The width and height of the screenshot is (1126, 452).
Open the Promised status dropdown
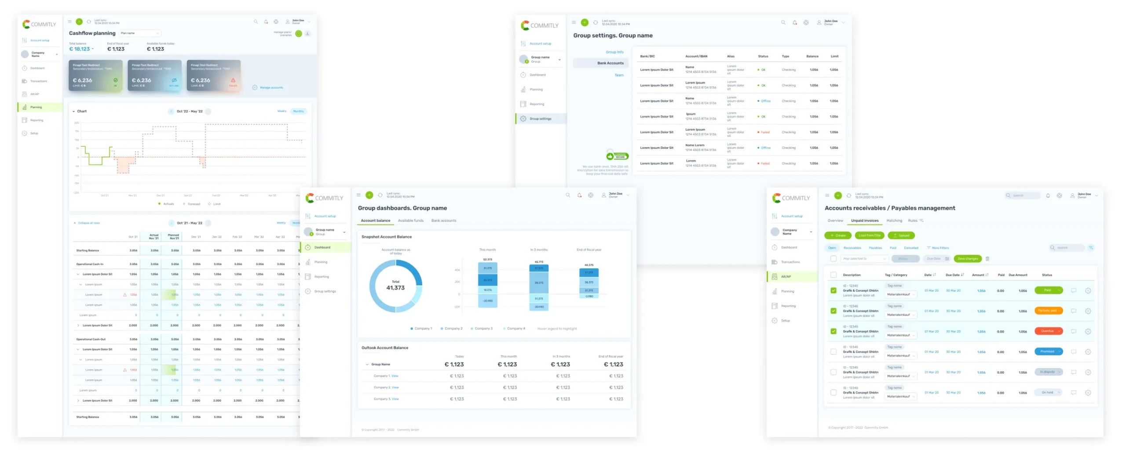pyautogui.click(x=1048, y=351)
